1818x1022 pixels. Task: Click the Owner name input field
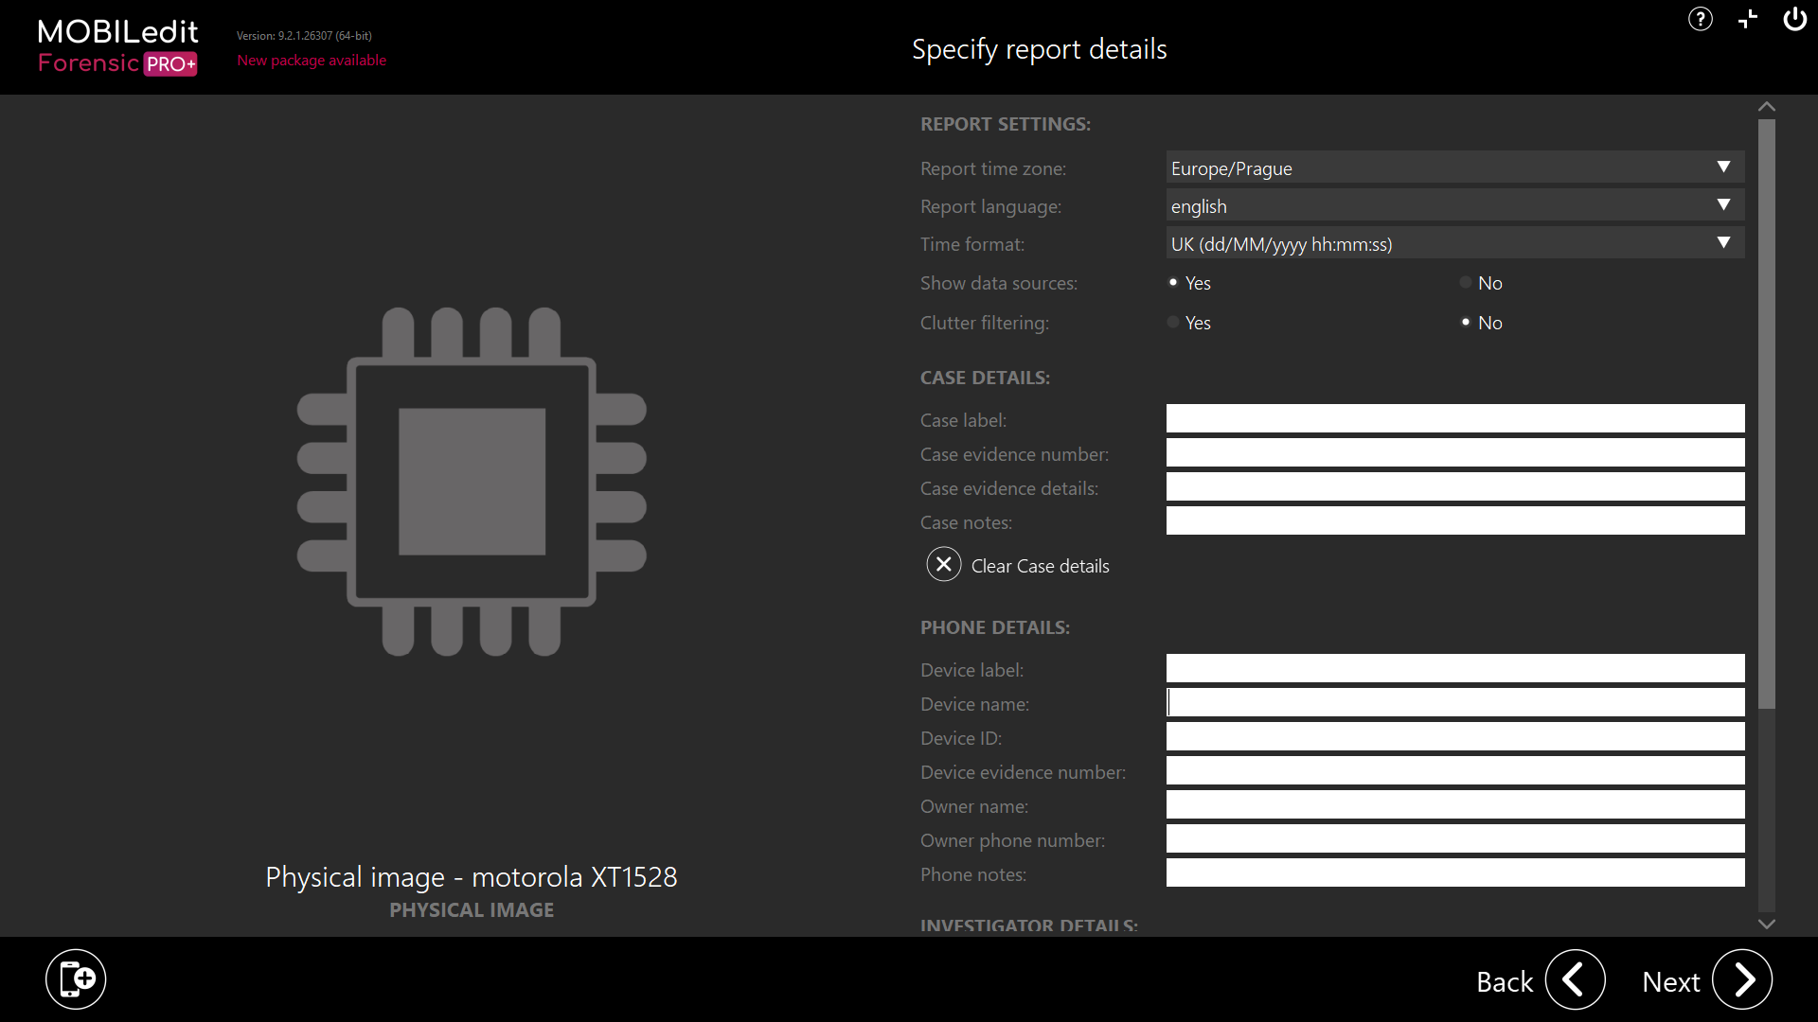coord(1454,804)
